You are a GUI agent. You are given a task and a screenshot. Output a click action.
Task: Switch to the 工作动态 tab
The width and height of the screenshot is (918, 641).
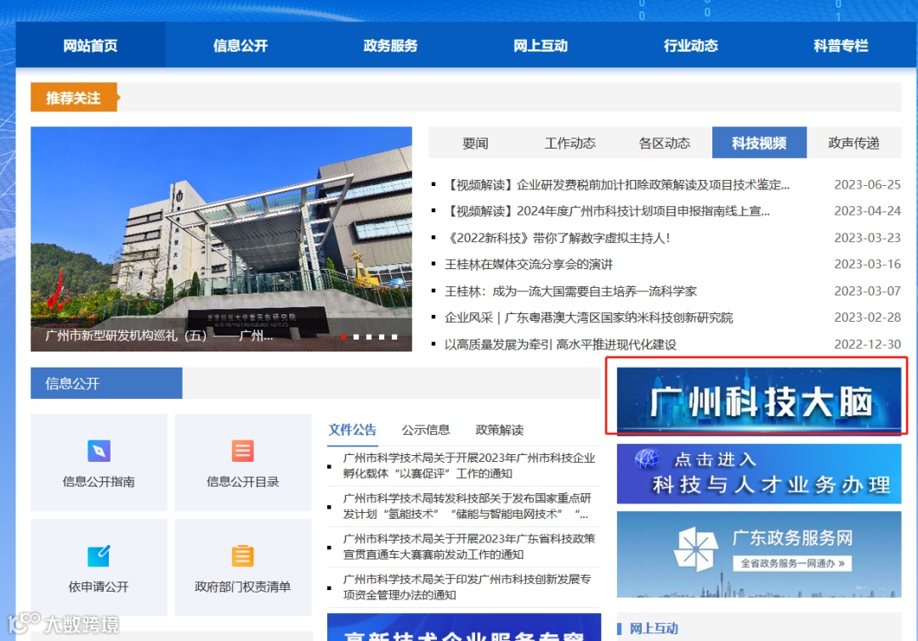[x=570, y=143]
